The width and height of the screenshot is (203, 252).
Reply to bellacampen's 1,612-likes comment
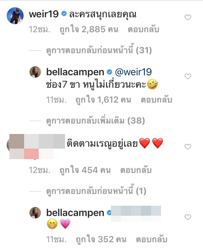coord(156,100)
